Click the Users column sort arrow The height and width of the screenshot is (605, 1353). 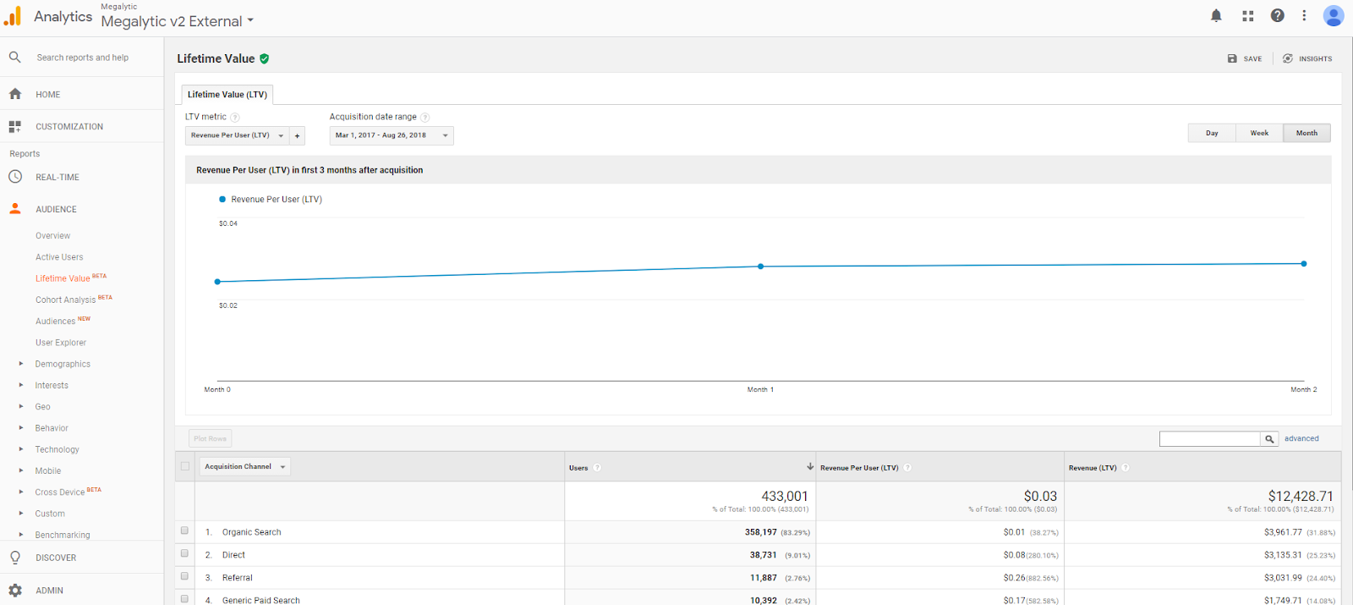(x=810, y=466)
